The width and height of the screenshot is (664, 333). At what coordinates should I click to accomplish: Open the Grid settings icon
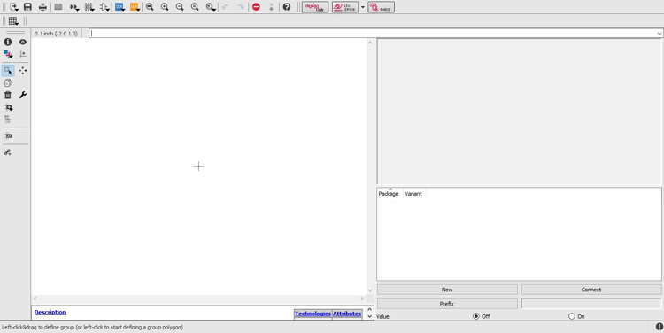(13, 20)
